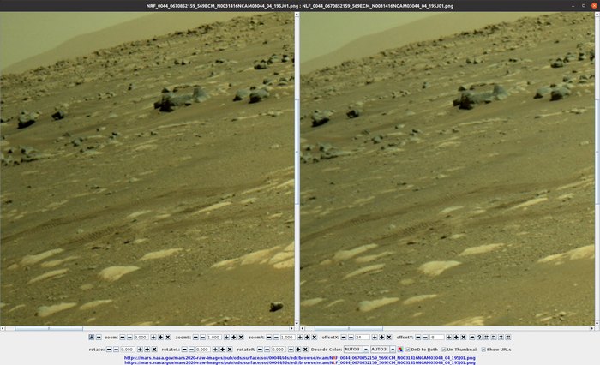Click the bold minus button for zoom
Viewport: 600px width, 365px height.
[123, 338]
